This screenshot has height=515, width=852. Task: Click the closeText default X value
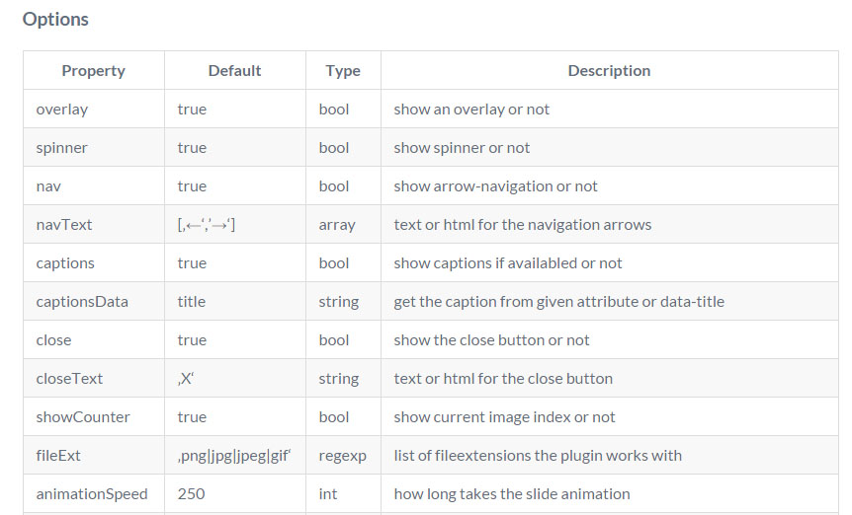(186, 379)
